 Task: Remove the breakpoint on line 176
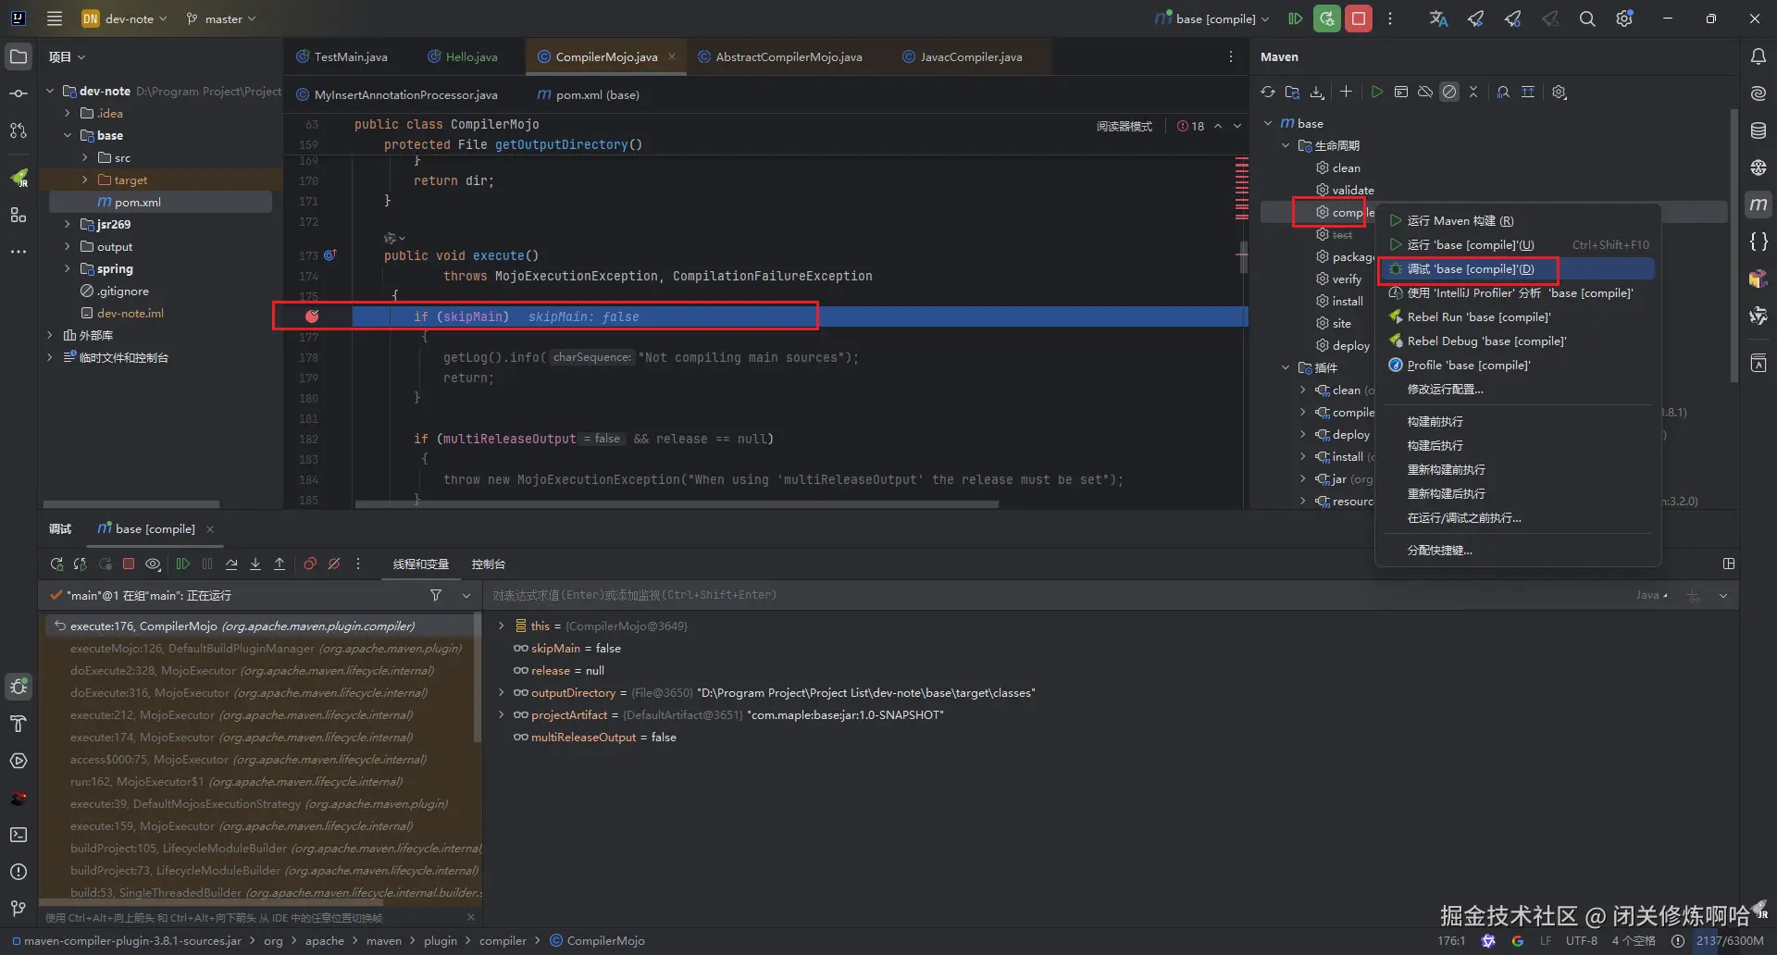point(312,316)
